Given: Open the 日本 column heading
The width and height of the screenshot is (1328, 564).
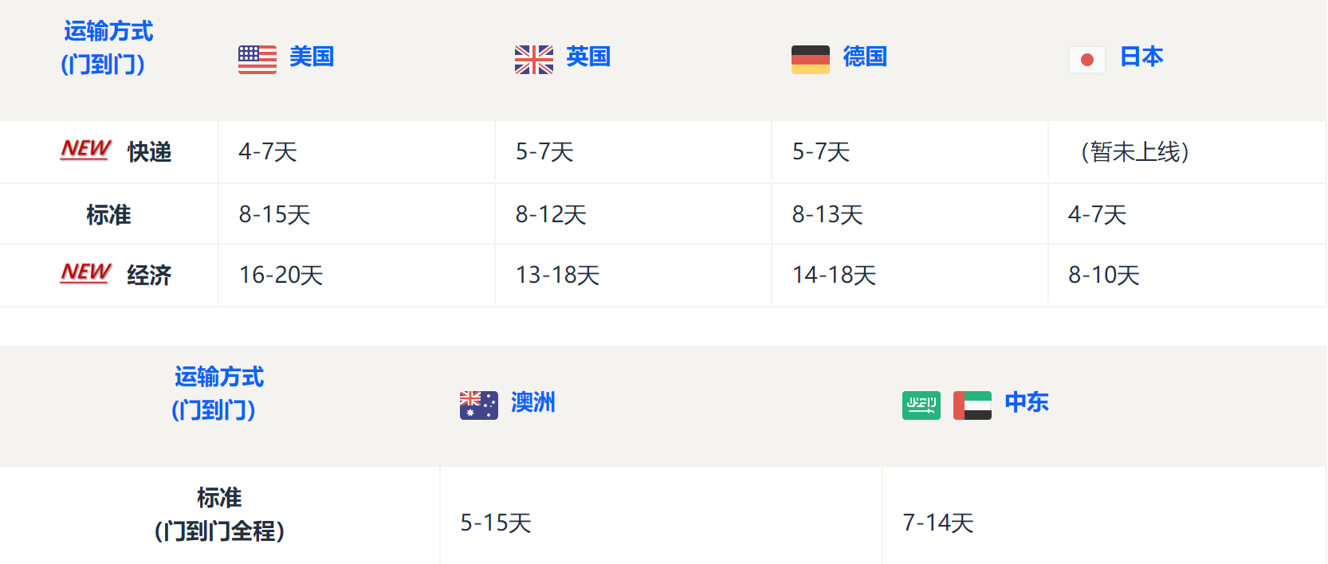Looking at the screenshot, I should click(x=1141, y=57).
